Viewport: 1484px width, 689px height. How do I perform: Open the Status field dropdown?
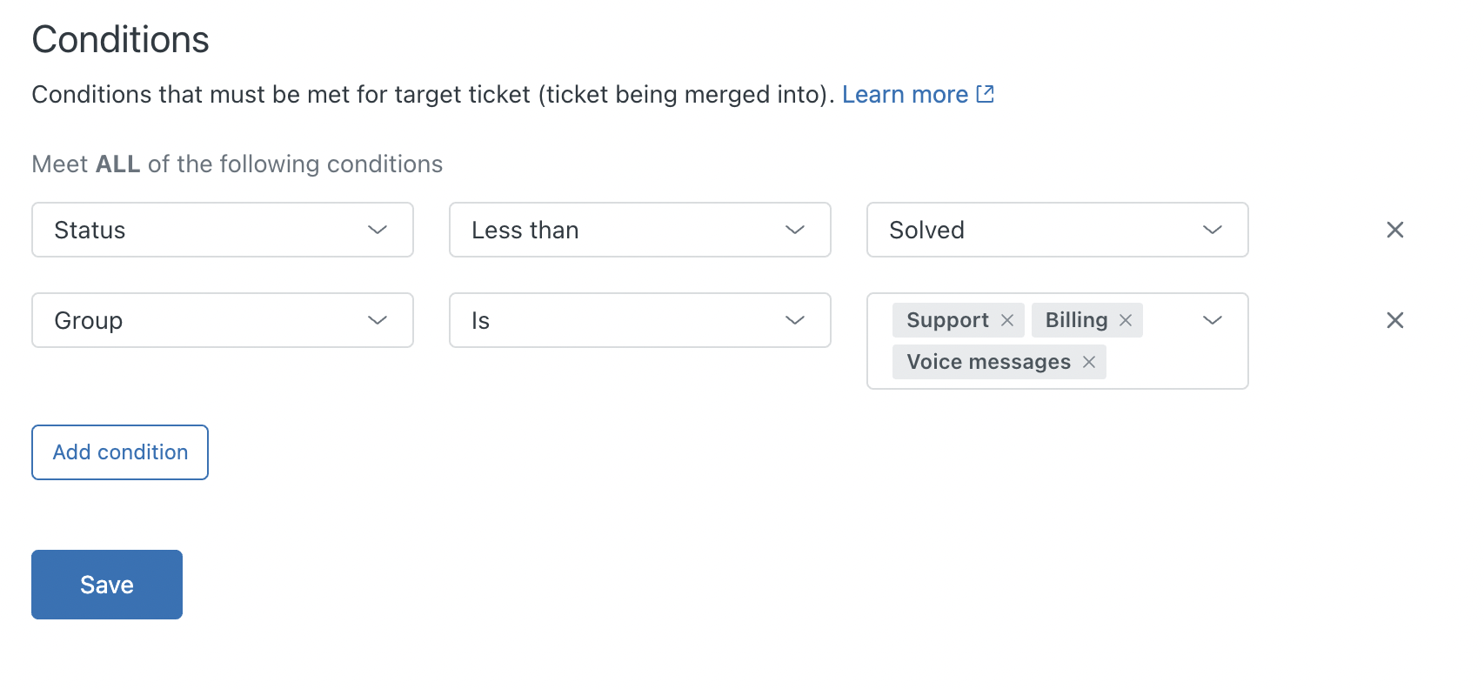(x=222, y=230)
